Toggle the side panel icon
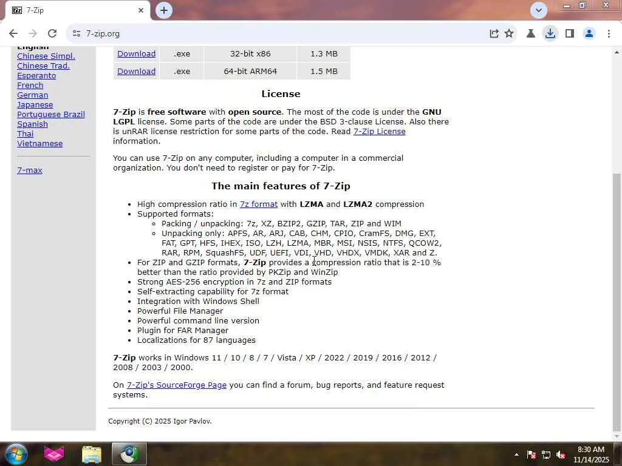The image size is (622, 466). click(x=570, y=34)
